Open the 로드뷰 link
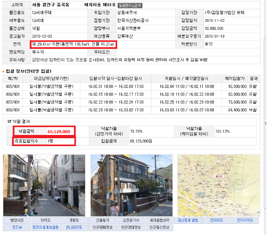This screenshot has height=235, width=279. [17, 228]
